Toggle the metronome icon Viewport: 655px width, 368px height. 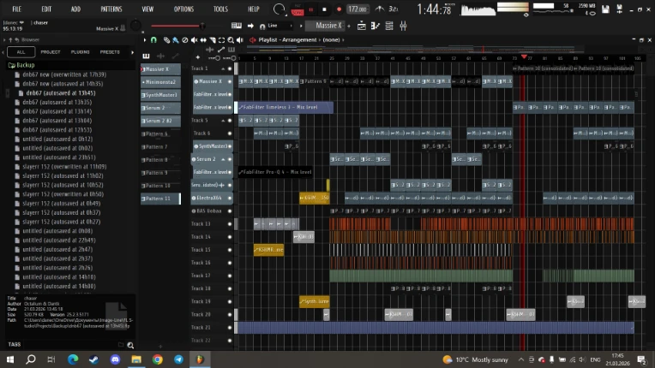tap(380, 9)
